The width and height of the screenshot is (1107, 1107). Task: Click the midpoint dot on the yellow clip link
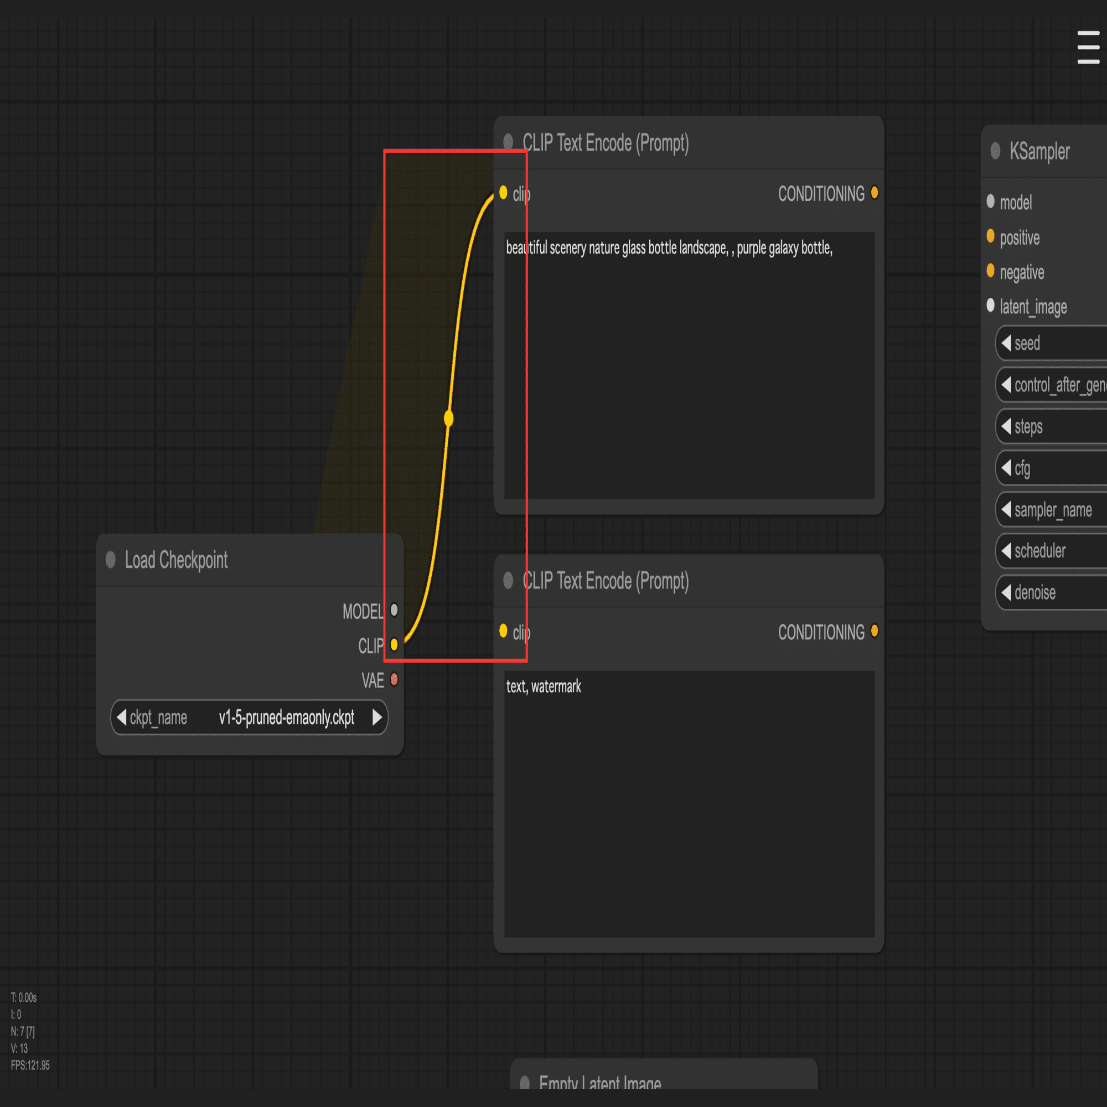449,419
